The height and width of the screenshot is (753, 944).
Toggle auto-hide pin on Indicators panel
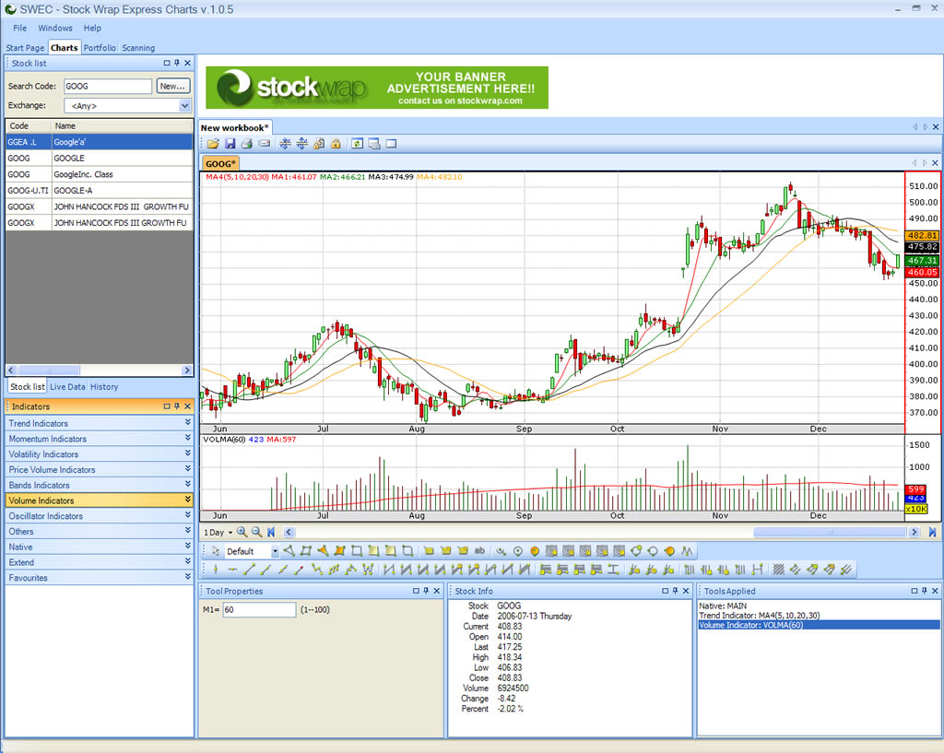coord(177,406)
